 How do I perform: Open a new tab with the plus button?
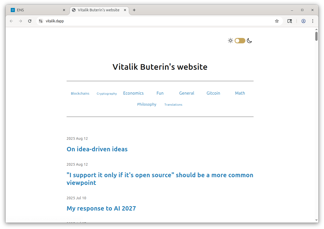134,10
